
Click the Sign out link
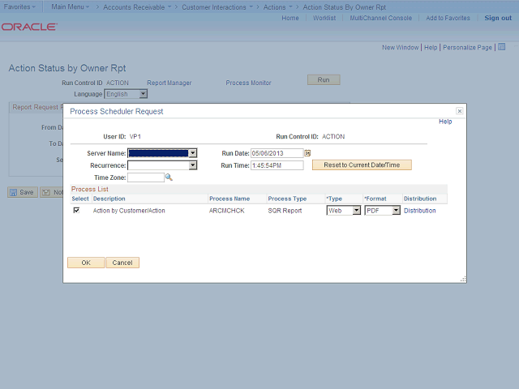tap(498, 18)
